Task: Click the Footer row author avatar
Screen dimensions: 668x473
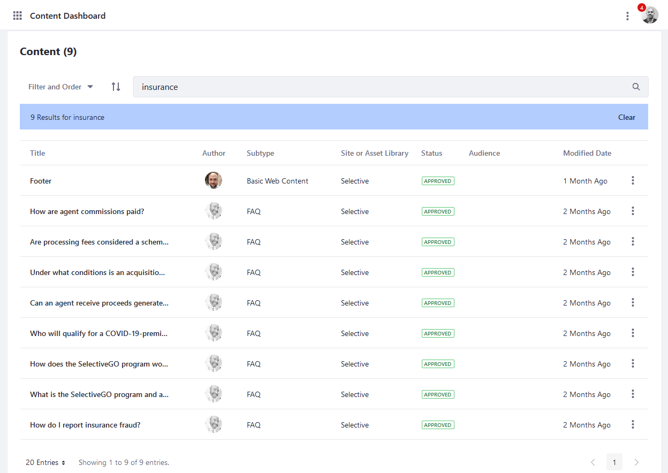Action: [213, 181]
